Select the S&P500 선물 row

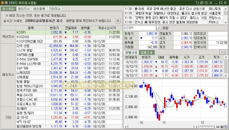(69, 55)
